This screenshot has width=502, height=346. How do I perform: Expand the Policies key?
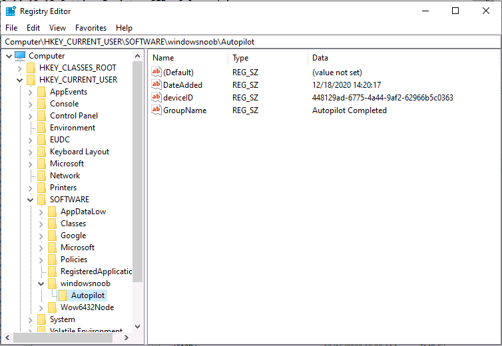(41, 260)
